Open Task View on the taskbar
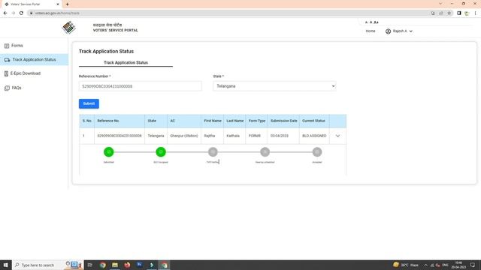The height and width of the screenshot is (270, 481). (x=90, y=265)
